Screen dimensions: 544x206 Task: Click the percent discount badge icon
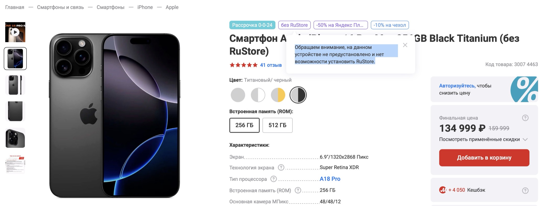525,89
